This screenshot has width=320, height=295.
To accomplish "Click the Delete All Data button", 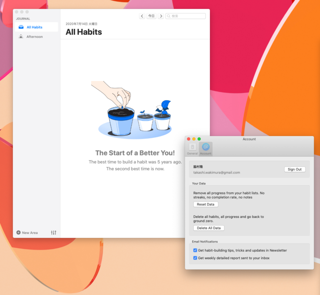I will pyautogui.click(x=209, y=228).
